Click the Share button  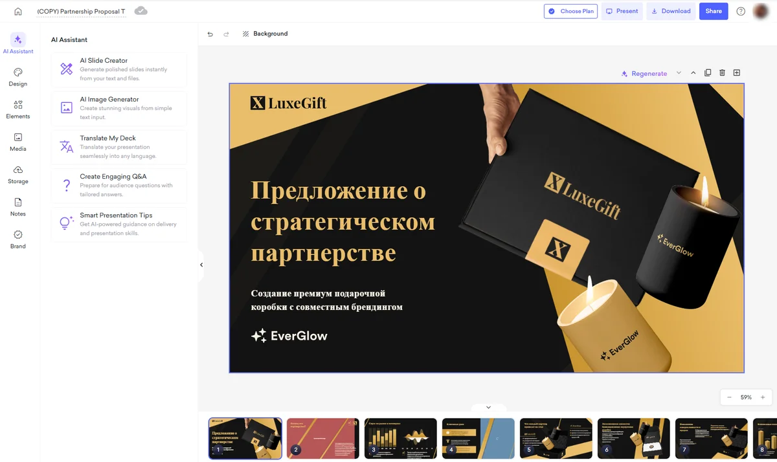pos(714,11)
